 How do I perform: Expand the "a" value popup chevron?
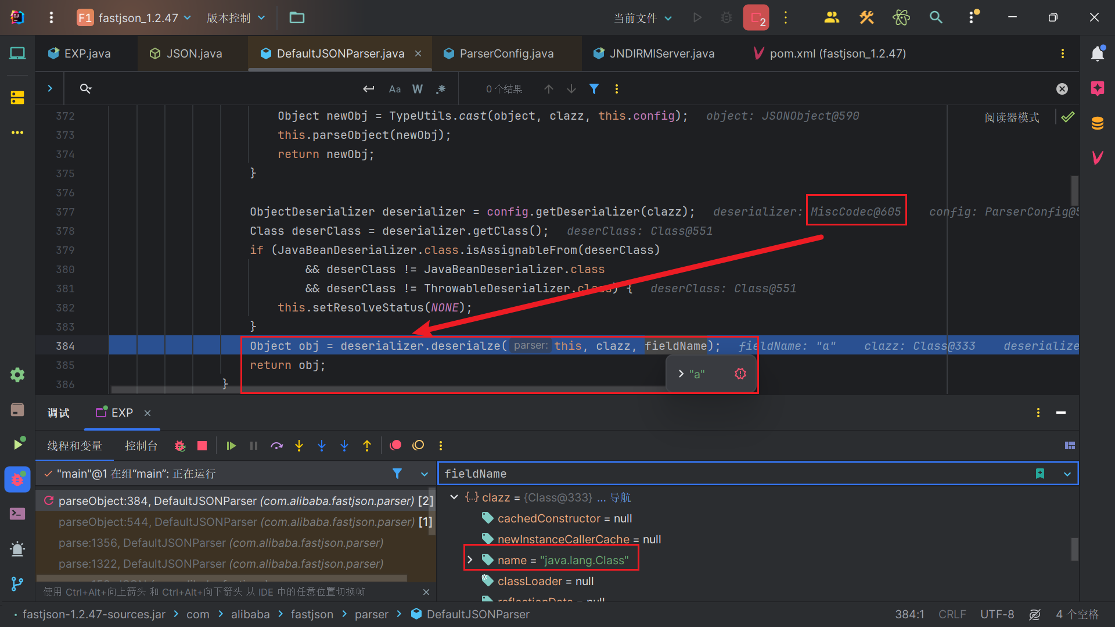681,374
